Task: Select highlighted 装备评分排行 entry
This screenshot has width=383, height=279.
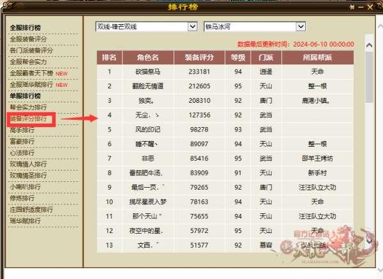Action: 28,119
